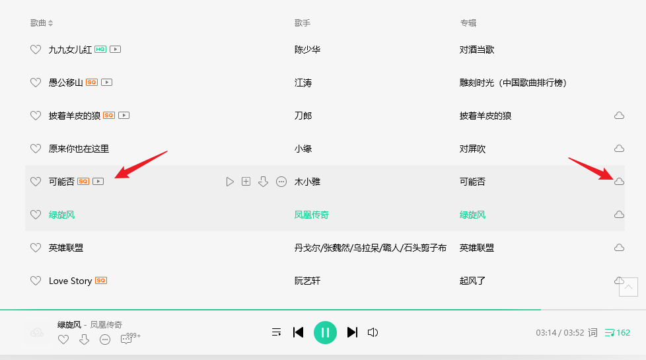Open more options for 可能否 row
Viewport: 646px width, 360px height.
281,182
